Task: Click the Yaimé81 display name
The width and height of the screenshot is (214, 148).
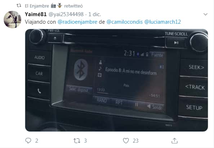Action: click(x=36, y=14)
